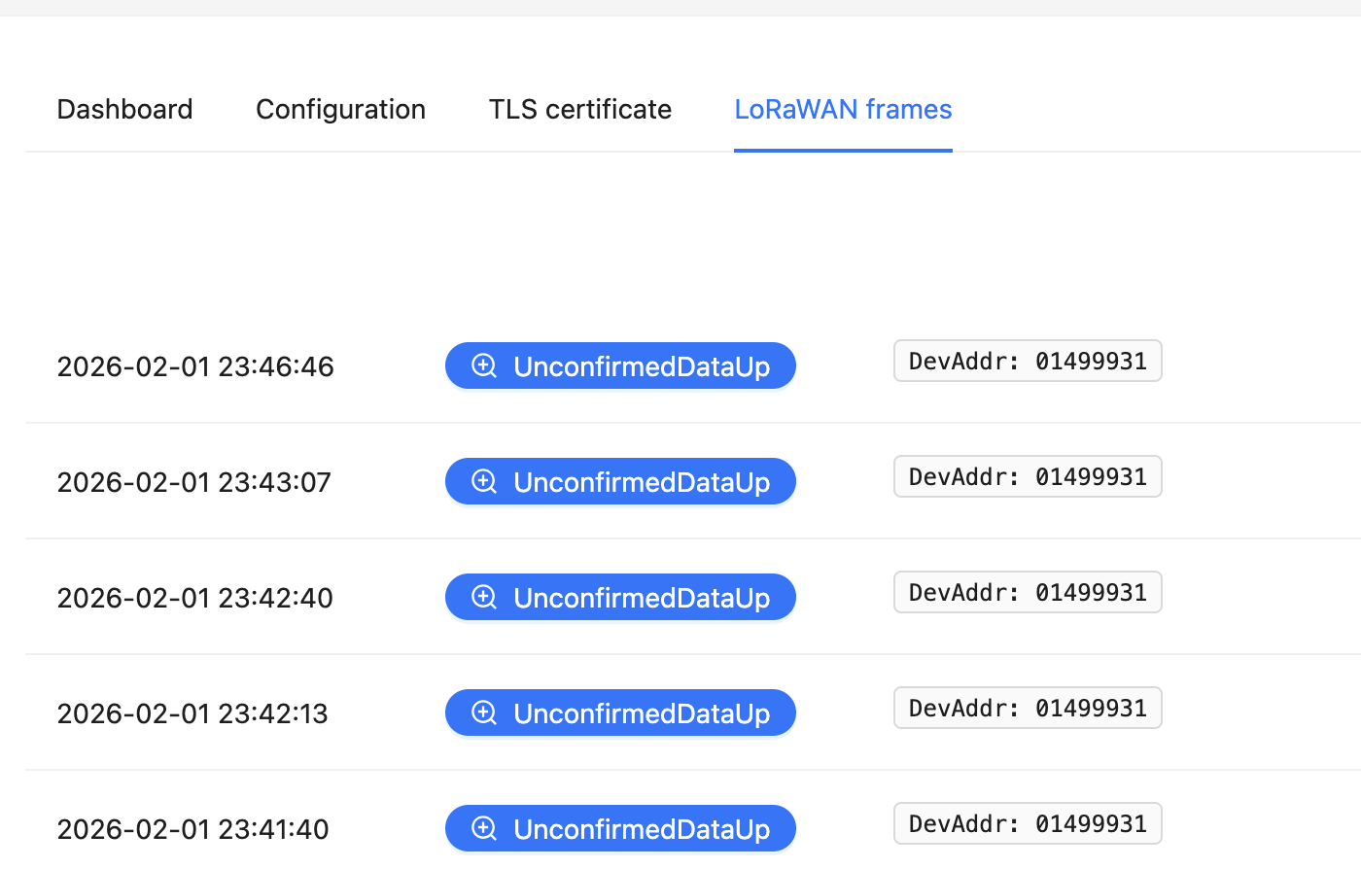The width and height of the screenshot is (1361, 869).
Task: Click magnifier icon on 23:41:40 frame
Action: [x=484, y=828]
